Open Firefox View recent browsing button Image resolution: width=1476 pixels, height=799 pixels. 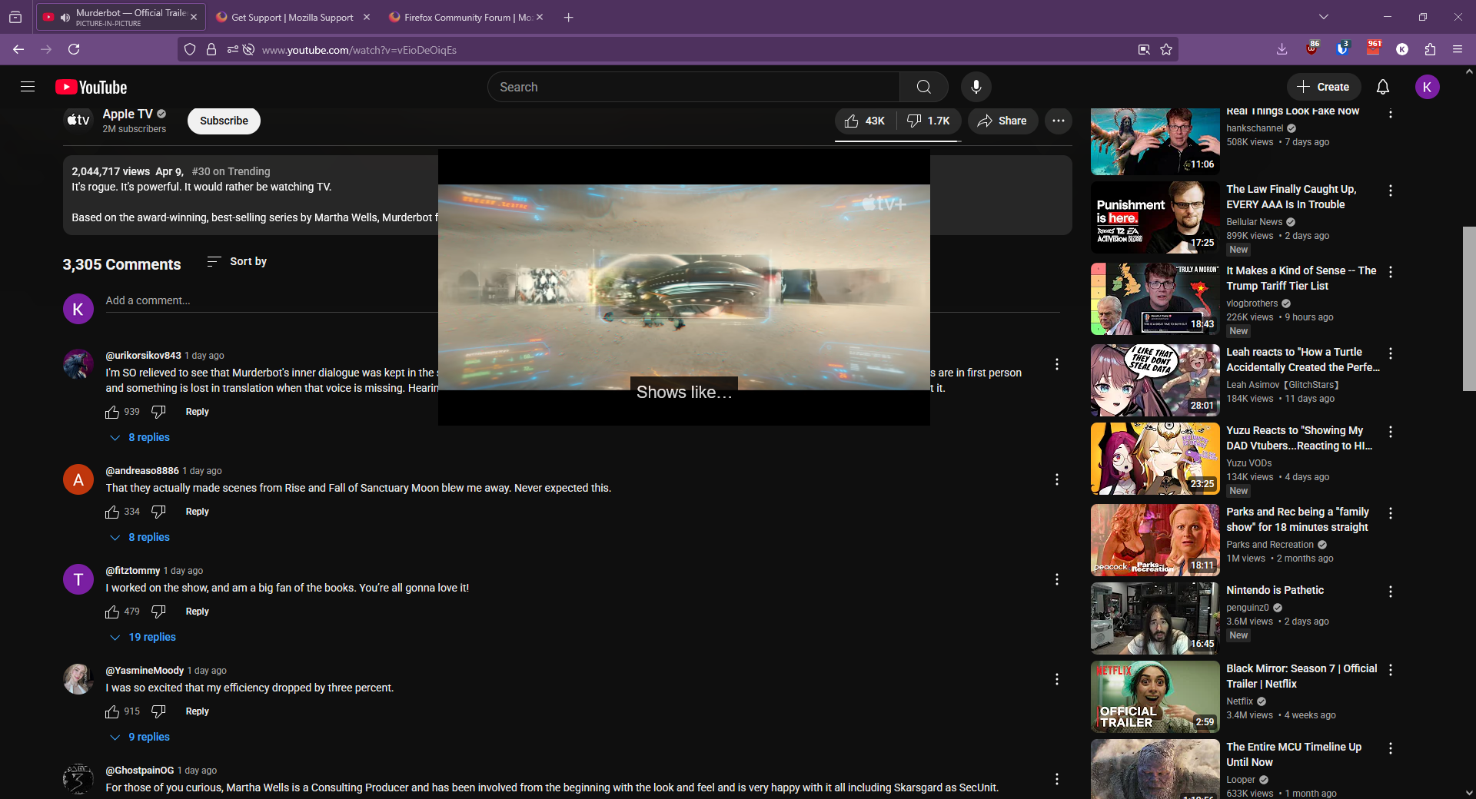(x=15, y=17)
